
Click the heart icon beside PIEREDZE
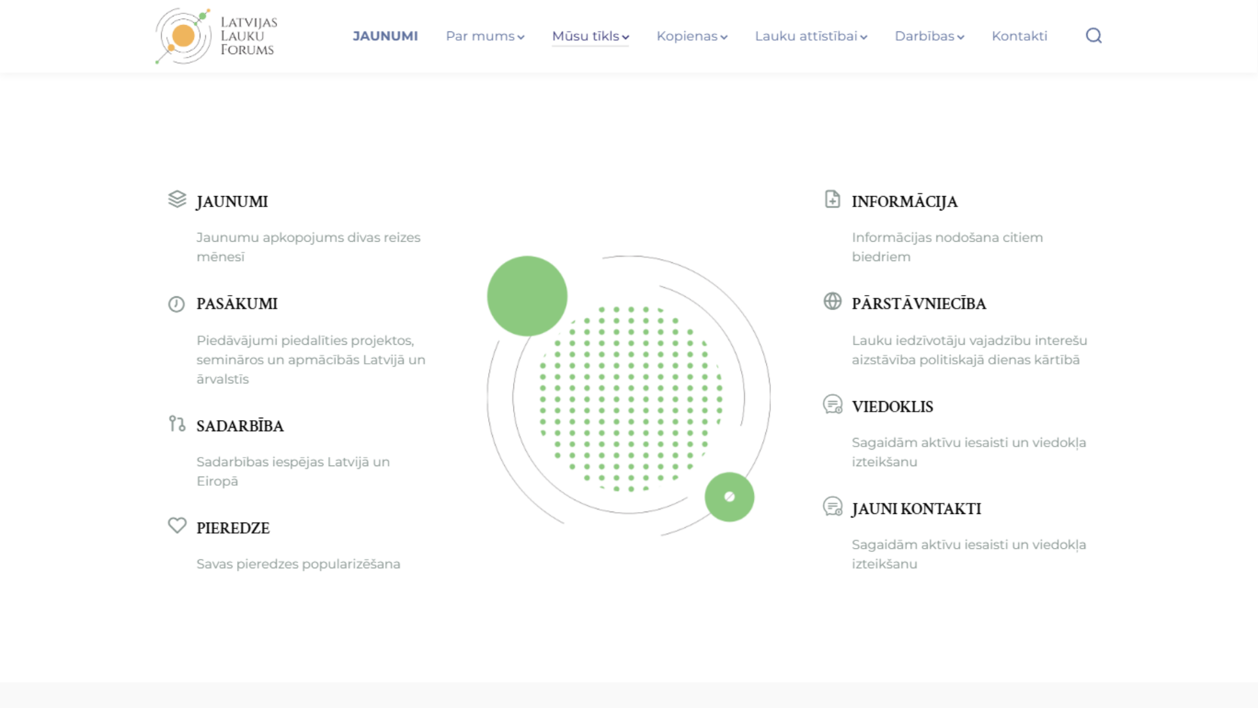coord(177,525)
